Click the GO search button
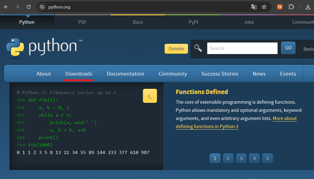 pos(288,48)
